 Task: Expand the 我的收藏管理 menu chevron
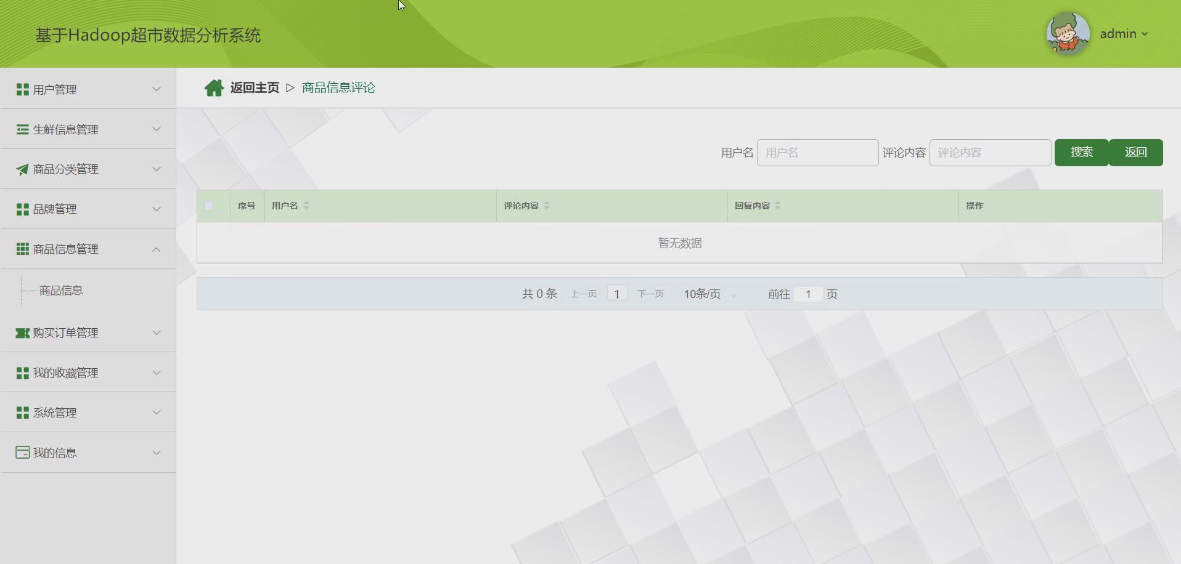(157, 373)
